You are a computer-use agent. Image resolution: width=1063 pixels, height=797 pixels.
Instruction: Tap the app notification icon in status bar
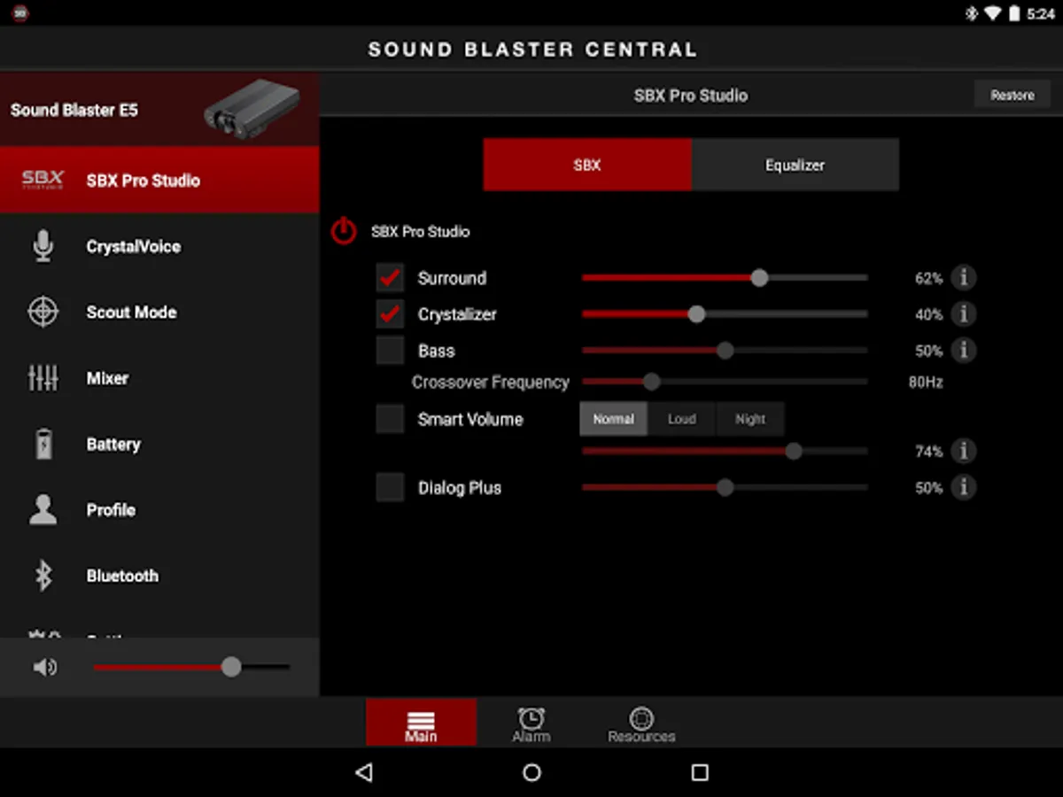20,13
